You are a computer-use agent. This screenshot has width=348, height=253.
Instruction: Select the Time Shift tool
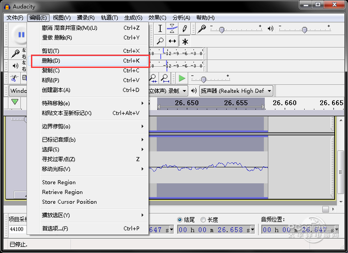pyautogui.click(x=172, y=41)
